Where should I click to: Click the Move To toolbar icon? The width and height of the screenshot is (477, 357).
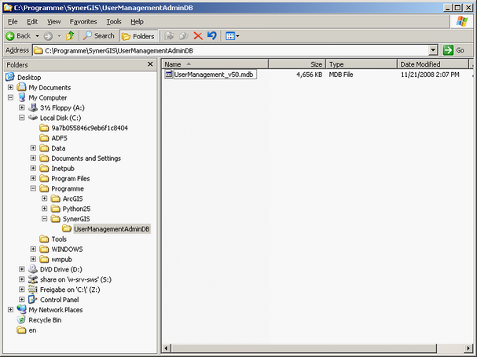tap(169, 36)
